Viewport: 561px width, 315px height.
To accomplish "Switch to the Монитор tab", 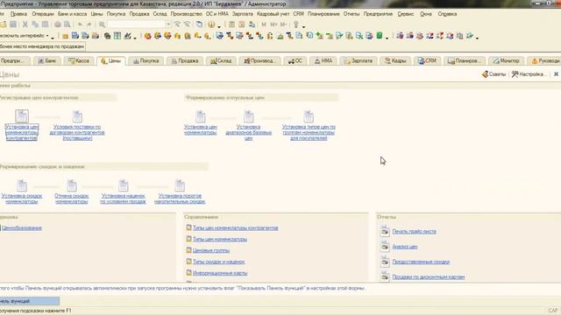I will 506,60.
